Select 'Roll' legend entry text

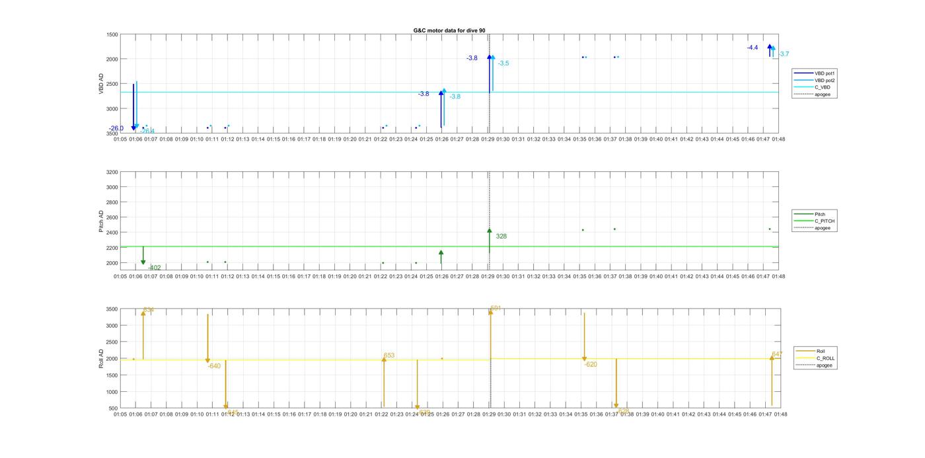coord(821,351)
